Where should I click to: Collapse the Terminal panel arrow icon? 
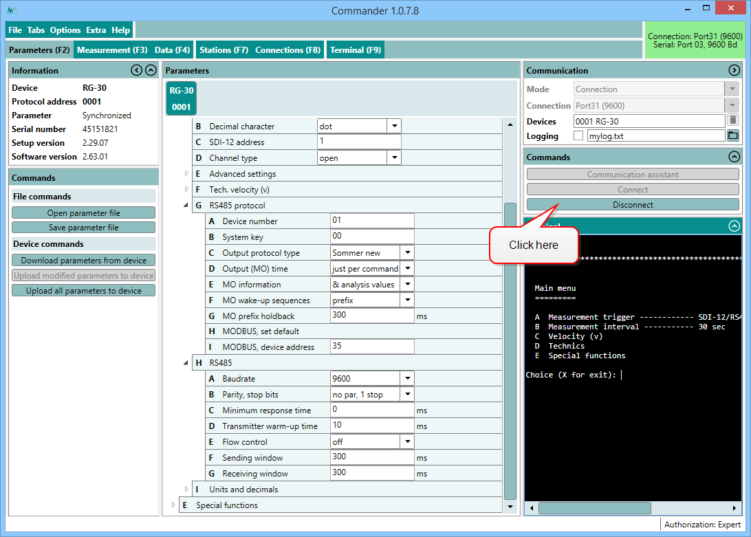(x=734, y=226)
